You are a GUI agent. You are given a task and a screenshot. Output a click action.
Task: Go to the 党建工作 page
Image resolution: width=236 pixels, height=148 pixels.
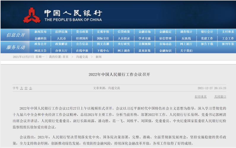point(207,38)
